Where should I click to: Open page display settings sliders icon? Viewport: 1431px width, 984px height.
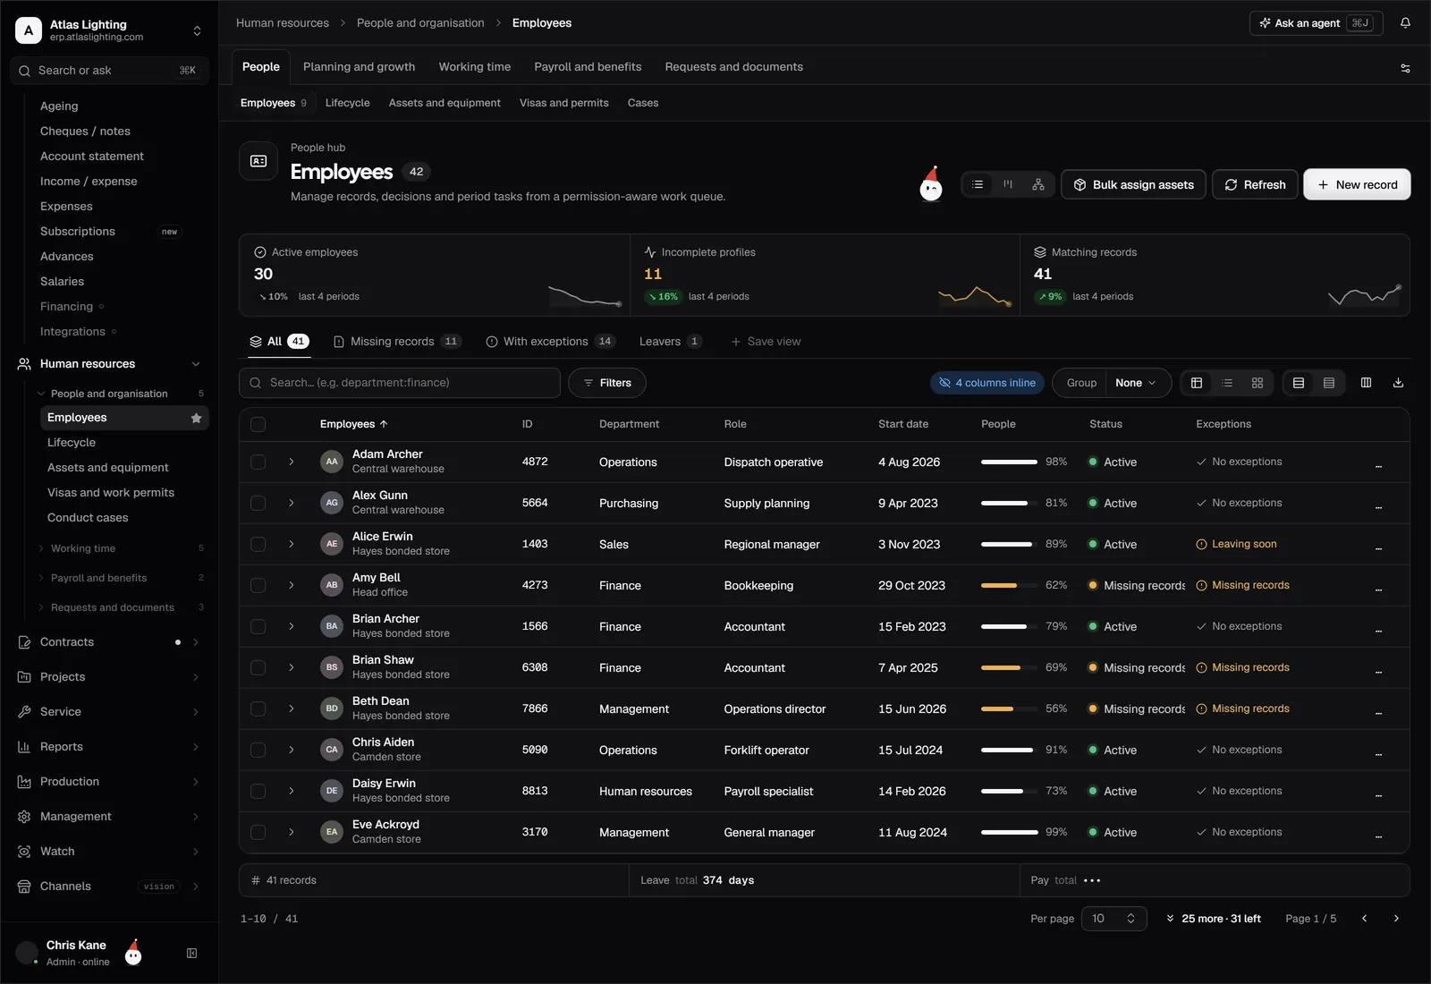pos(1405,68)
